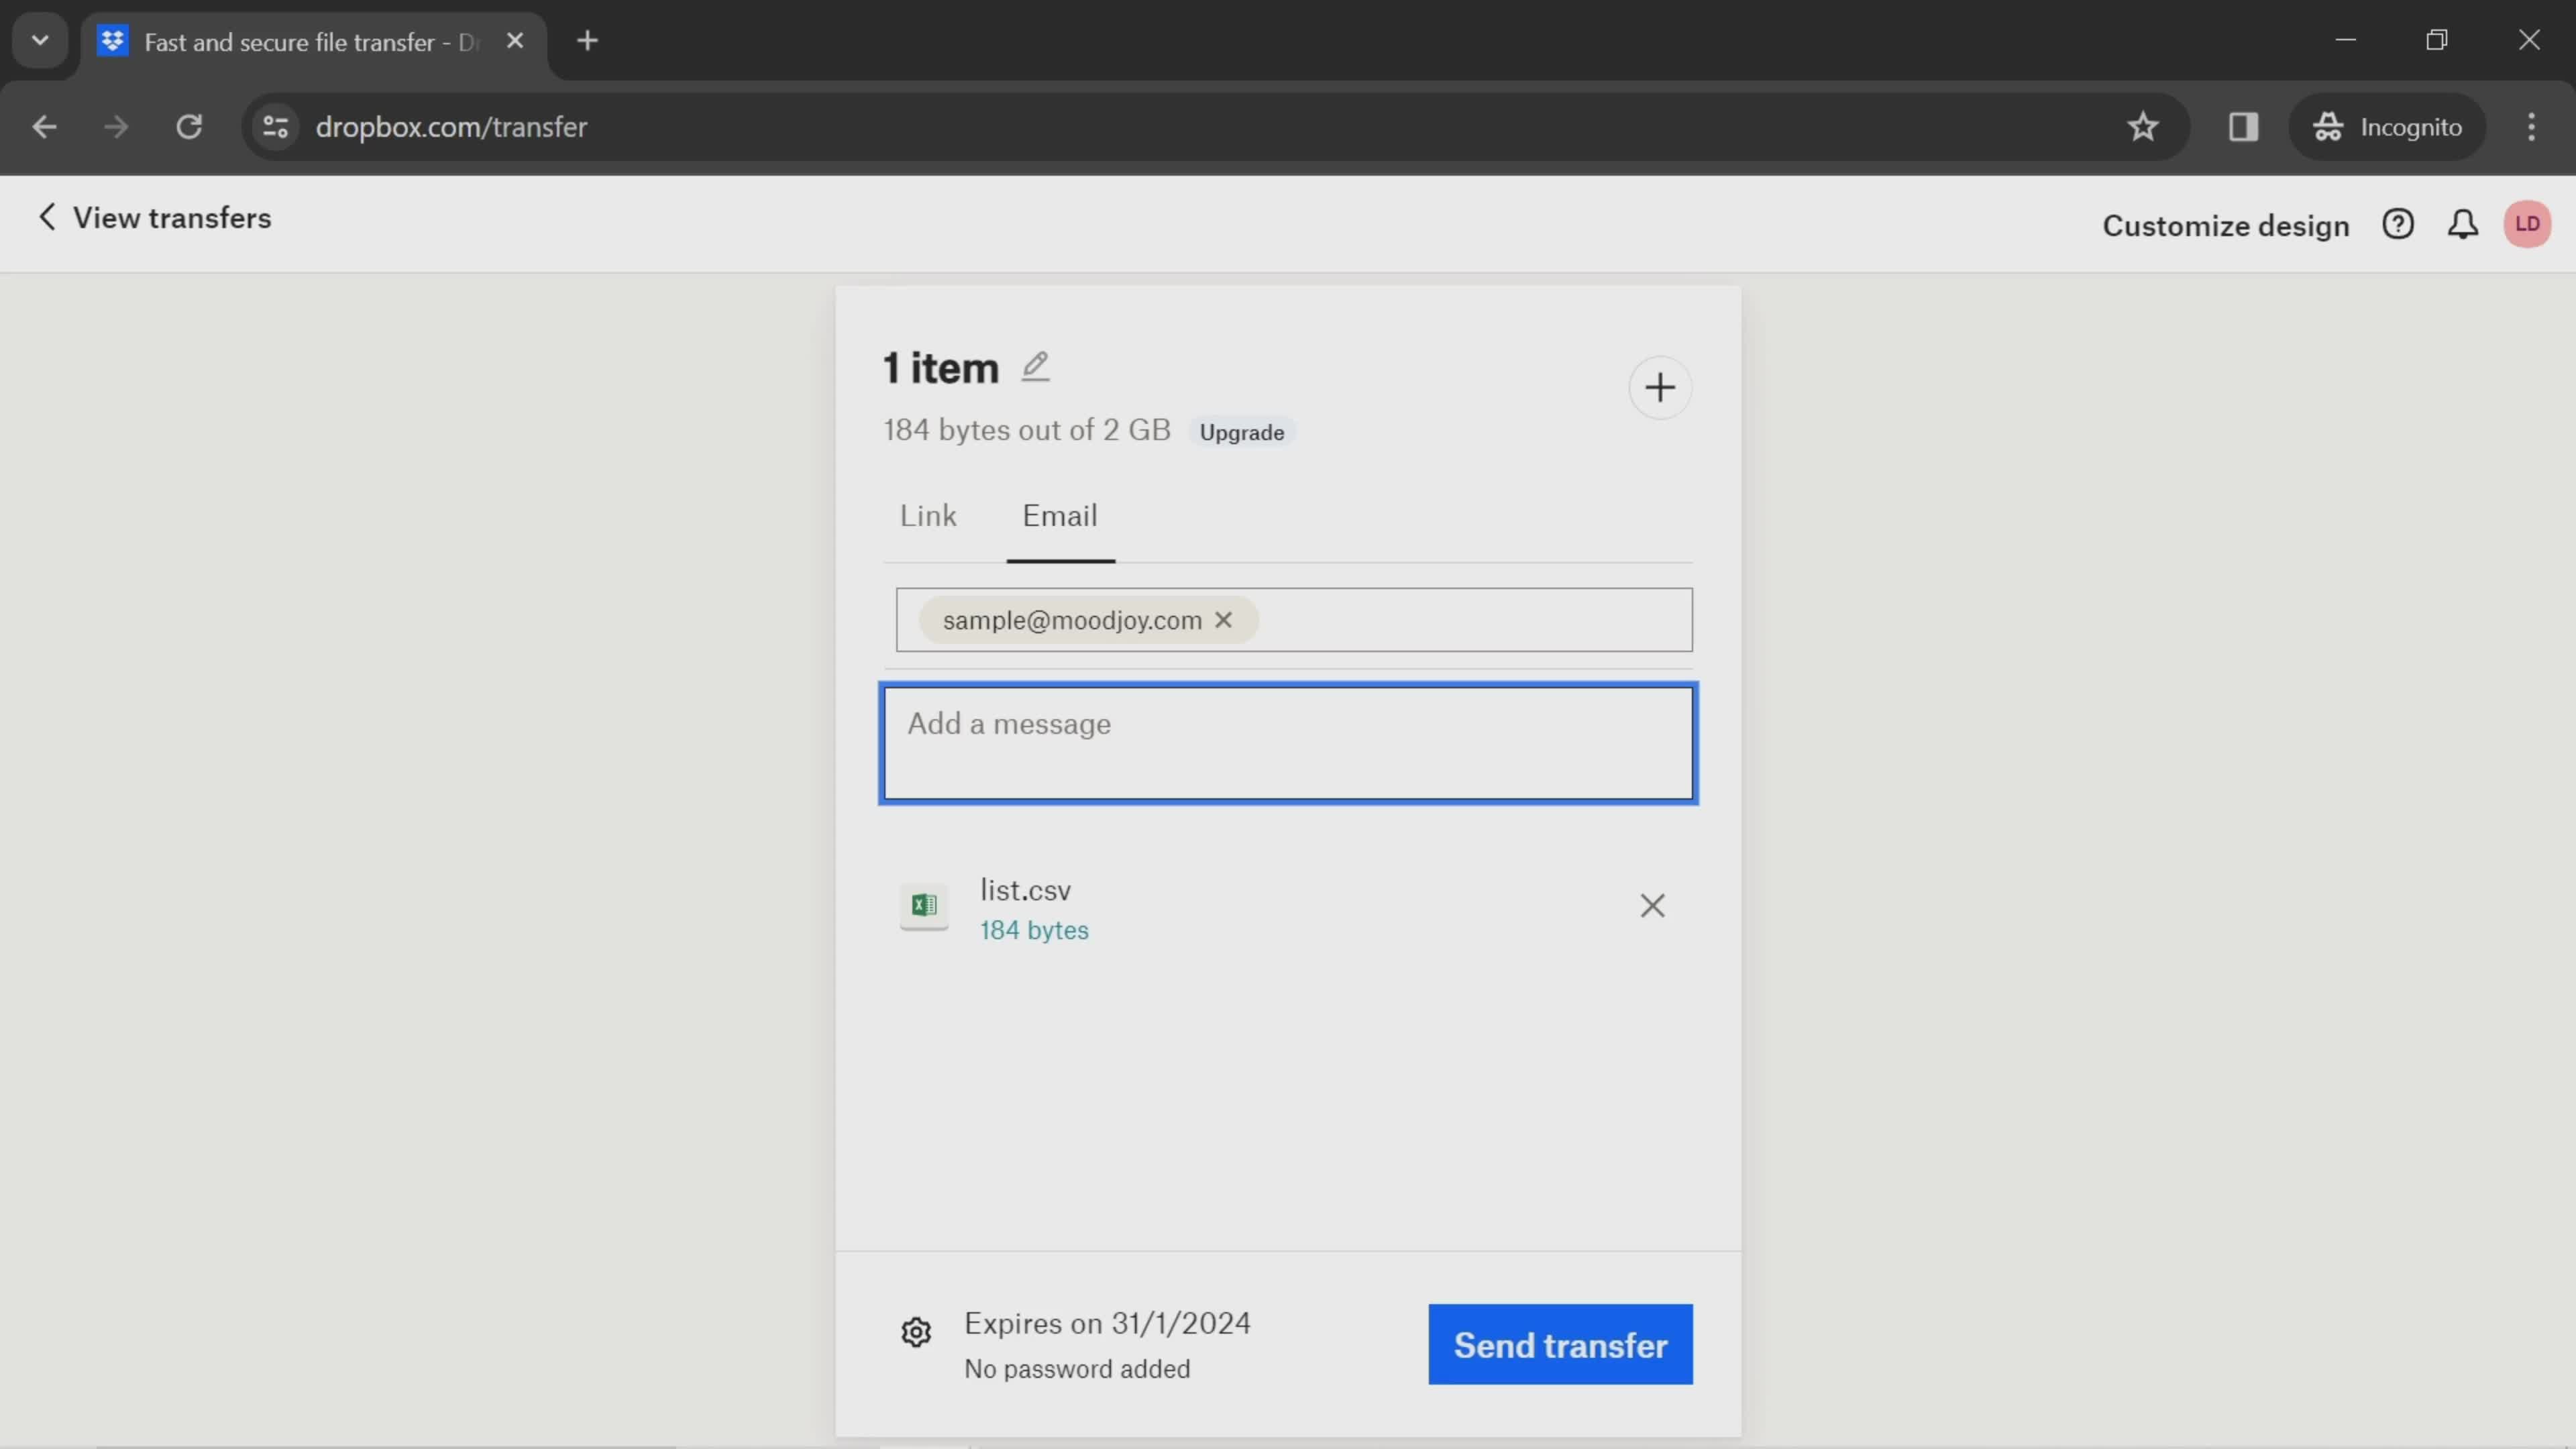Click the 184 bytes out of 2 GB text
2576x1449 pixels.
[1027, 431]
